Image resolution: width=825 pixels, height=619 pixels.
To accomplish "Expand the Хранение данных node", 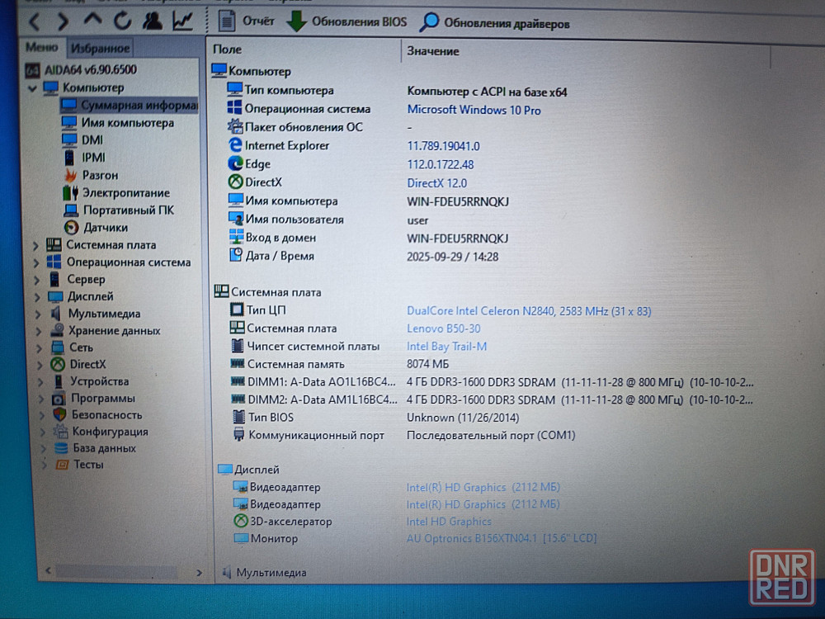I will pos(35,331).
